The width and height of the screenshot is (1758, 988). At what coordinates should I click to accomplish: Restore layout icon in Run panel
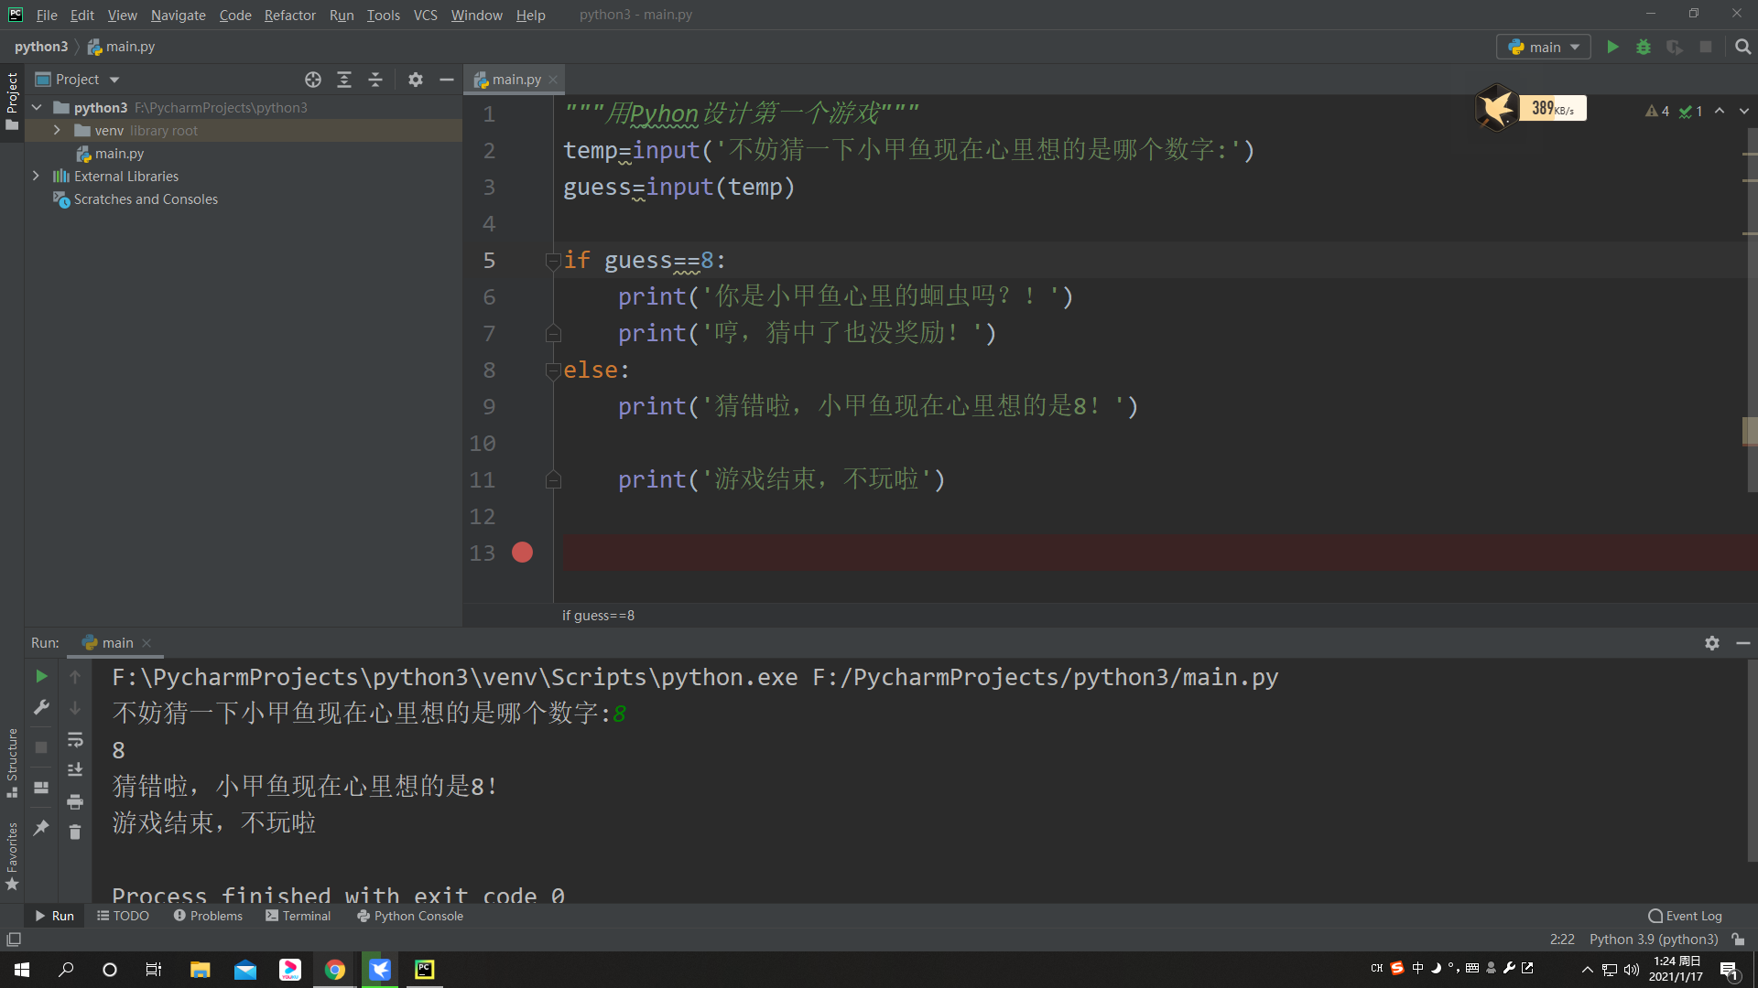click(41, 788)
